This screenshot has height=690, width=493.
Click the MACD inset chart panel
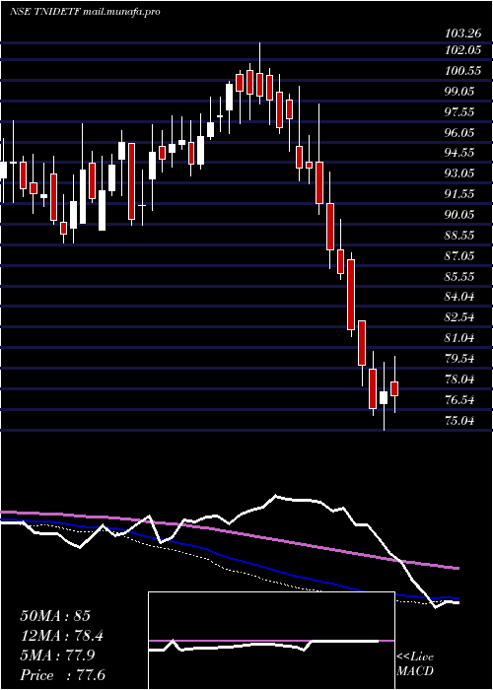271,641
